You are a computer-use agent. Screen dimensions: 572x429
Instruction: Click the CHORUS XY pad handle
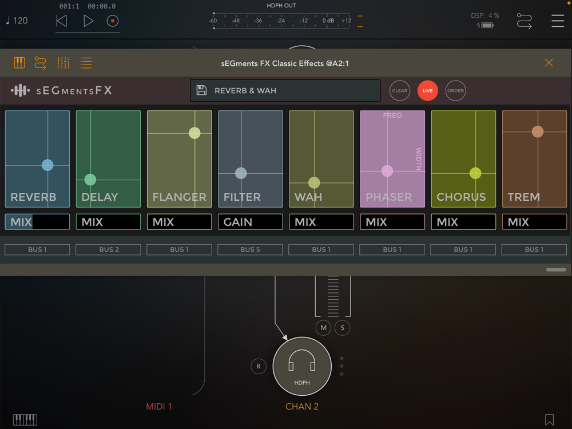[475, 173]
